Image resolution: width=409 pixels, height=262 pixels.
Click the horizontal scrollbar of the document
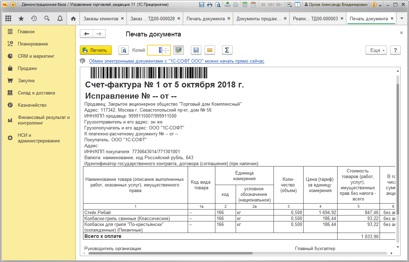[170, 253]
